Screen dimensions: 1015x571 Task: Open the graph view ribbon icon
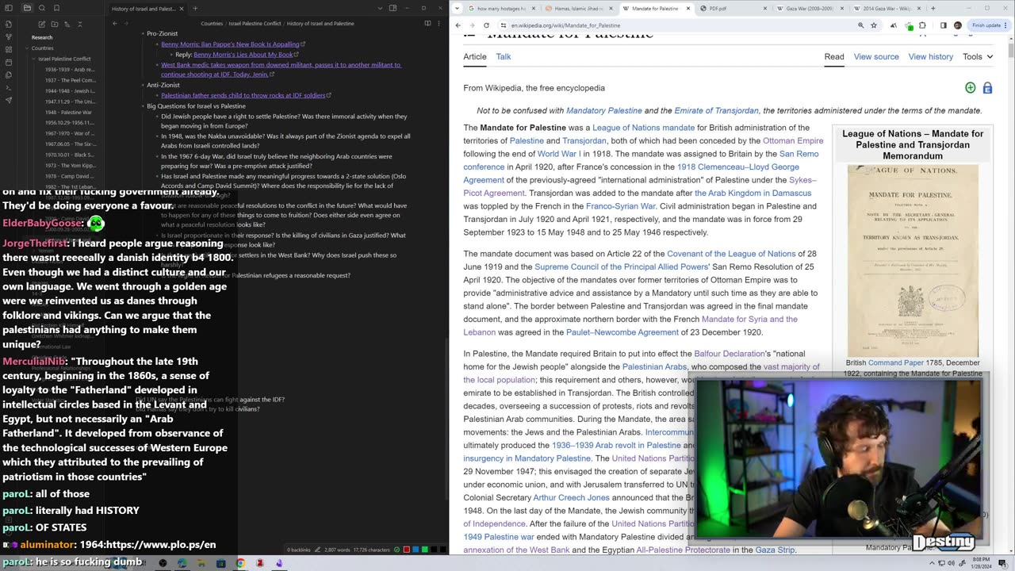tap(9, 36)
